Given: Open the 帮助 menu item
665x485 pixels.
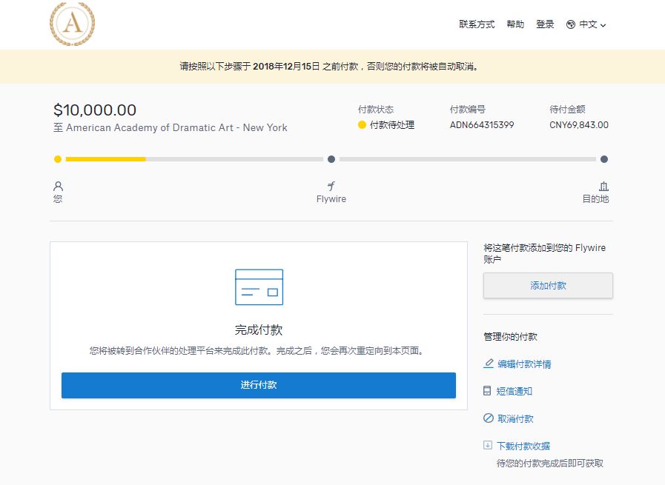Looking at the screenshot, I should pyautogui.click(x=515, y=24).
